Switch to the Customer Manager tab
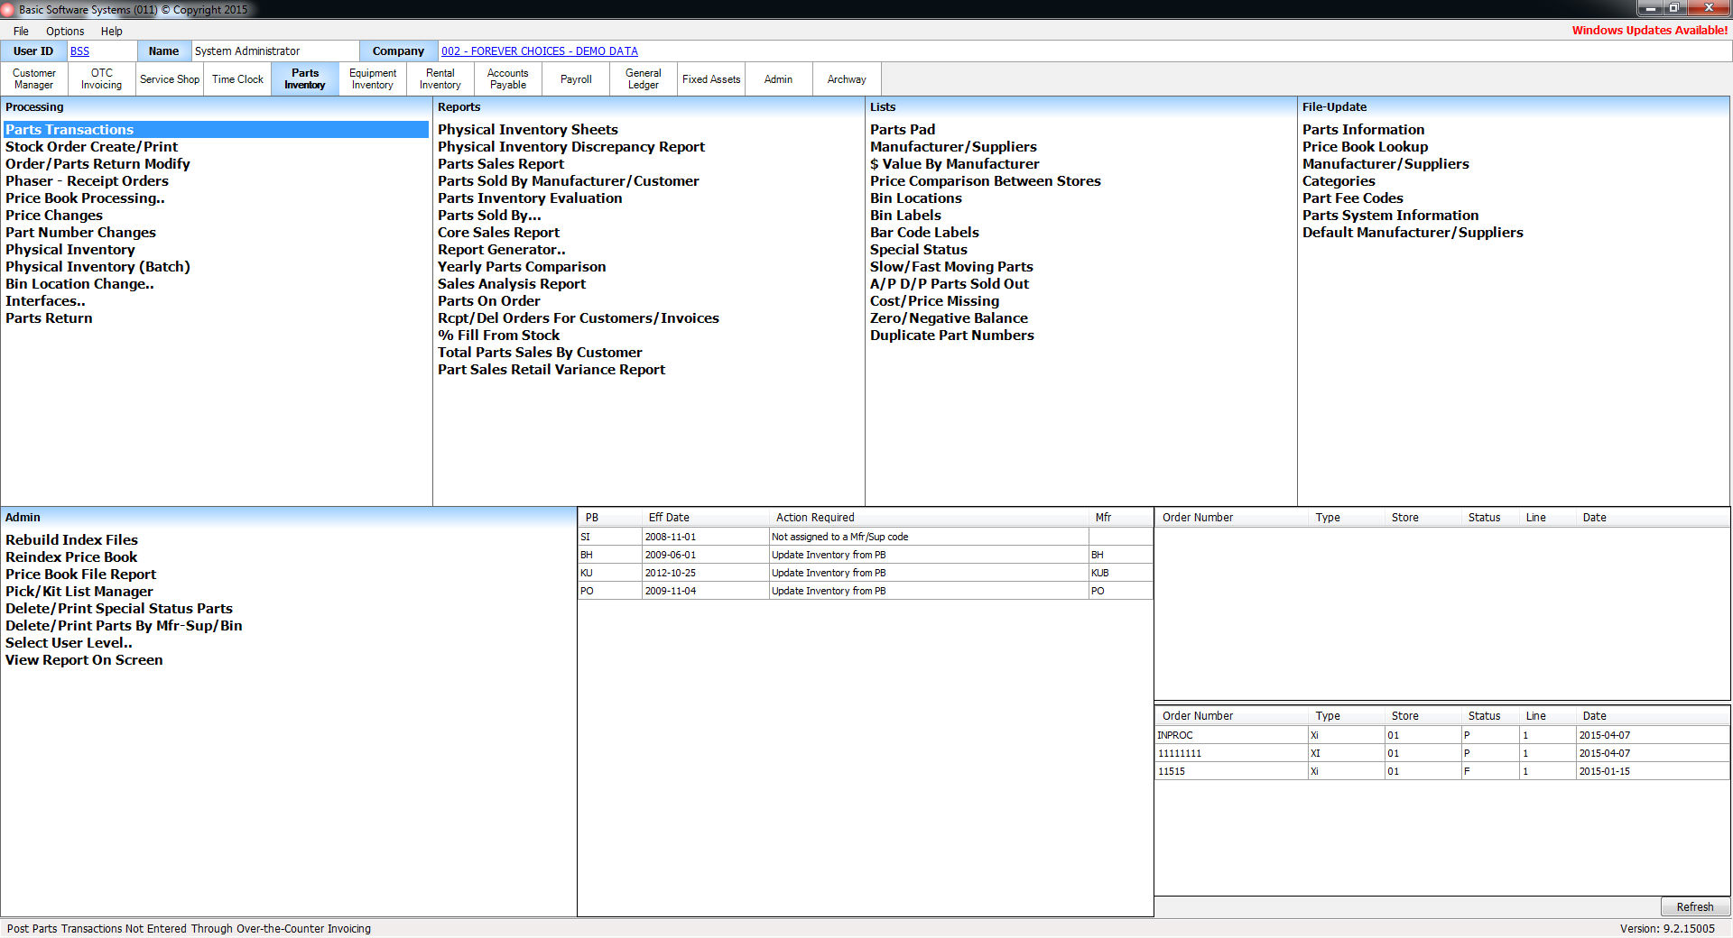 point(34,79)
